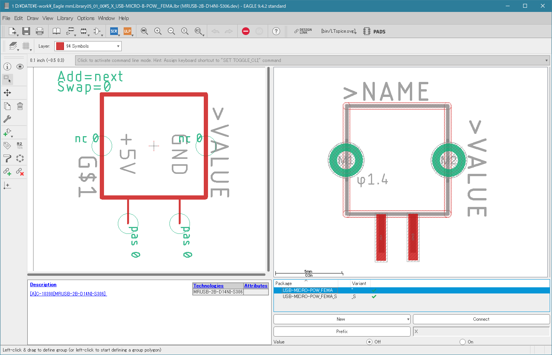Open the ULP user language program icon
This screenshot has height=355, width=552.
pos(128,32)
